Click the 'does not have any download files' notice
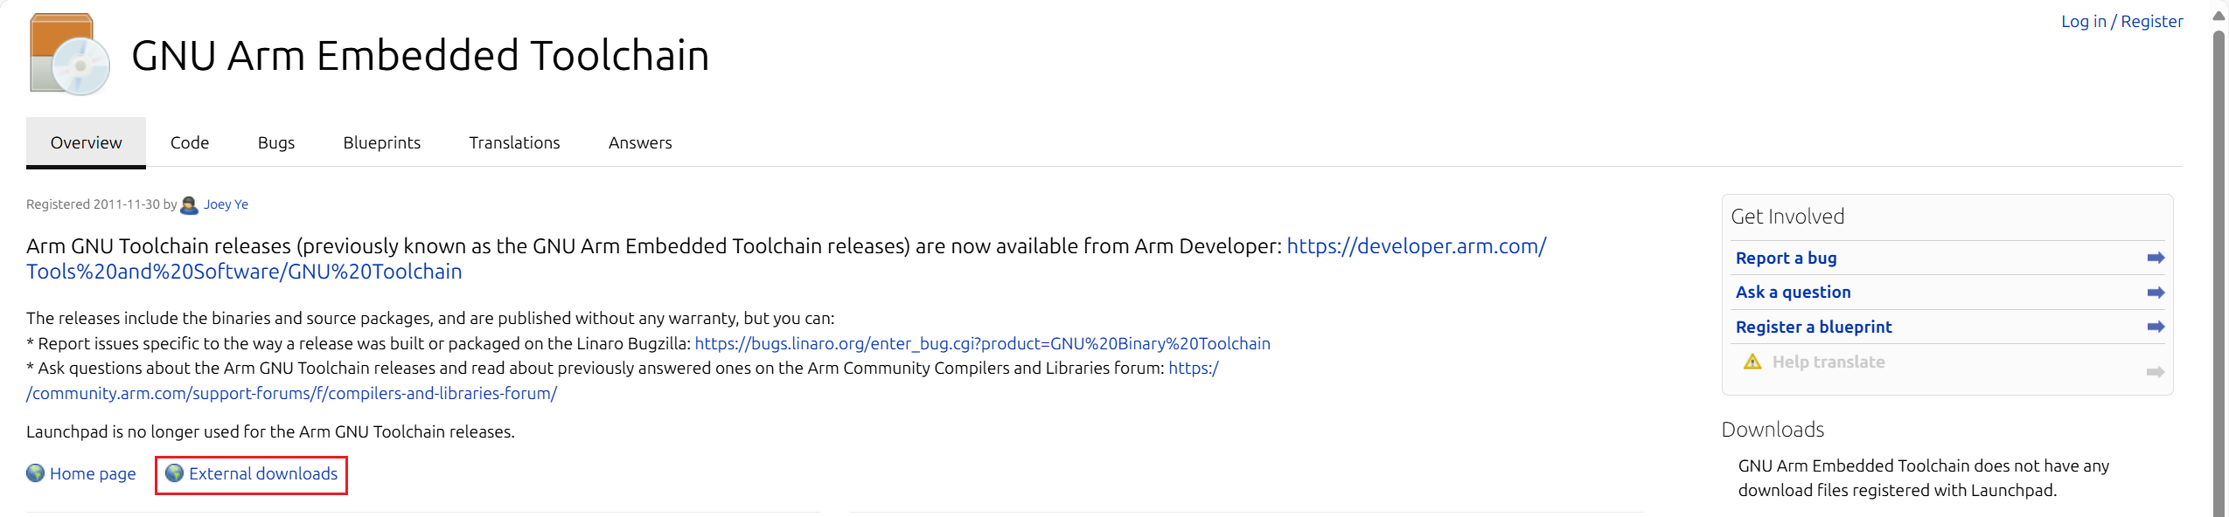Image resolution: width=2229 pixels, height=517 pixels. tap(1924, 478)
